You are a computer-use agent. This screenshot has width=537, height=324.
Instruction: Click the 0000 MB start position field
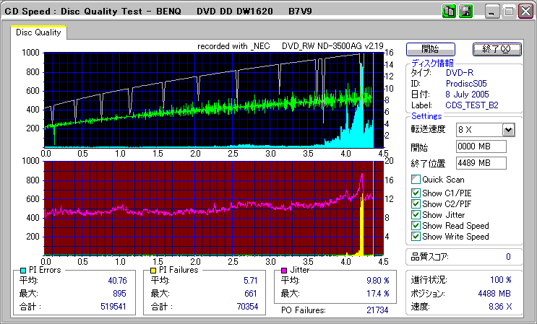point(481,146)
